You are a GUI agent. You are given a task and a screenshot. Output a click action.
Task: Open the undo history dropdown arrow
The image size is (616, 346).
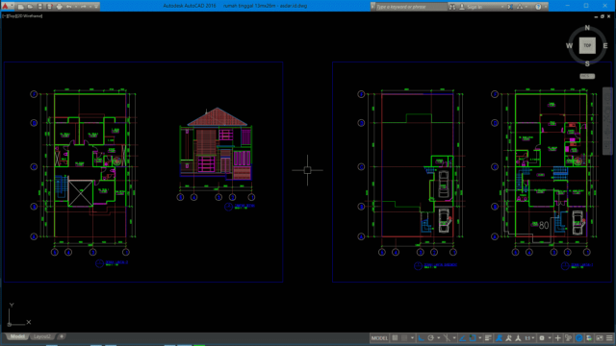point(76,7)
